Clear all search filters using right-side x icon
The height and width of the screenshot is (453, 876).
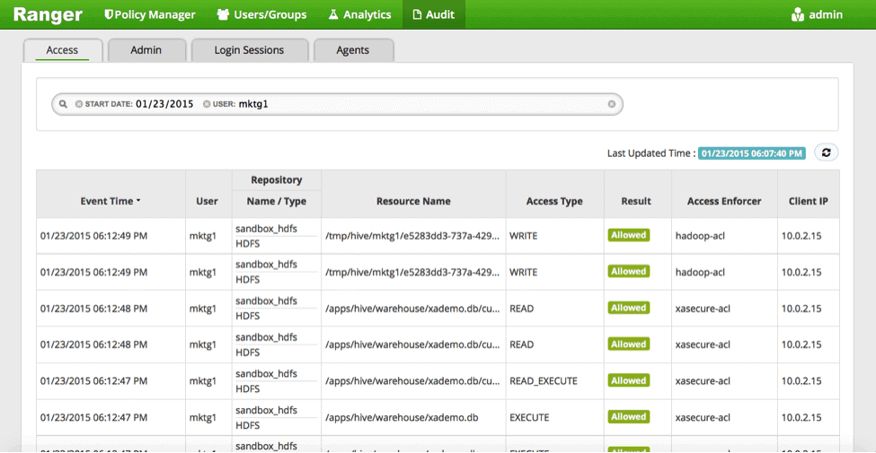[612, 104]
